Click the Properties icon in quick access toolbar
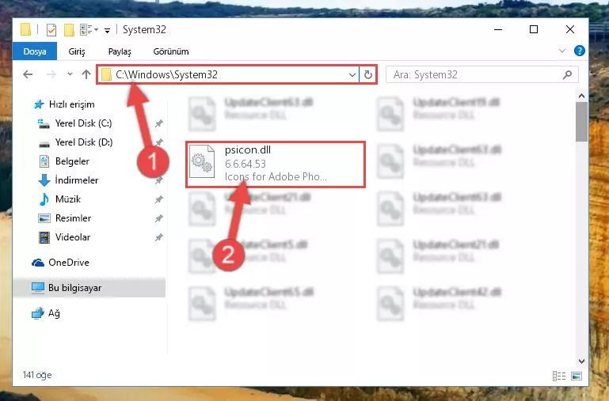Image resolution: width=609 pixels, height=401 pixels. click(x=51, y=30)
